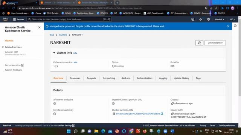Switch to the Amazon EC2 browser tab
241x135 pixels.
point(58,3)
